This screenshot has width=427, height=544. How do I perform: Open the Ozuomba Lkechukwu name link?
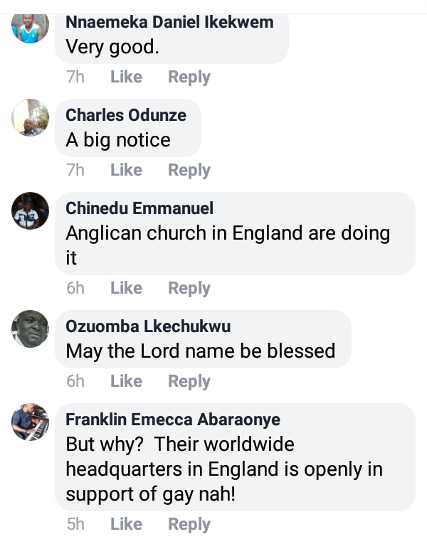pyautogui.click(x=148, y=326)
